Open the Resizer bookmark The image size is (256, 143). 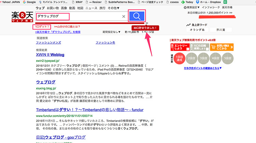point(94,2)
